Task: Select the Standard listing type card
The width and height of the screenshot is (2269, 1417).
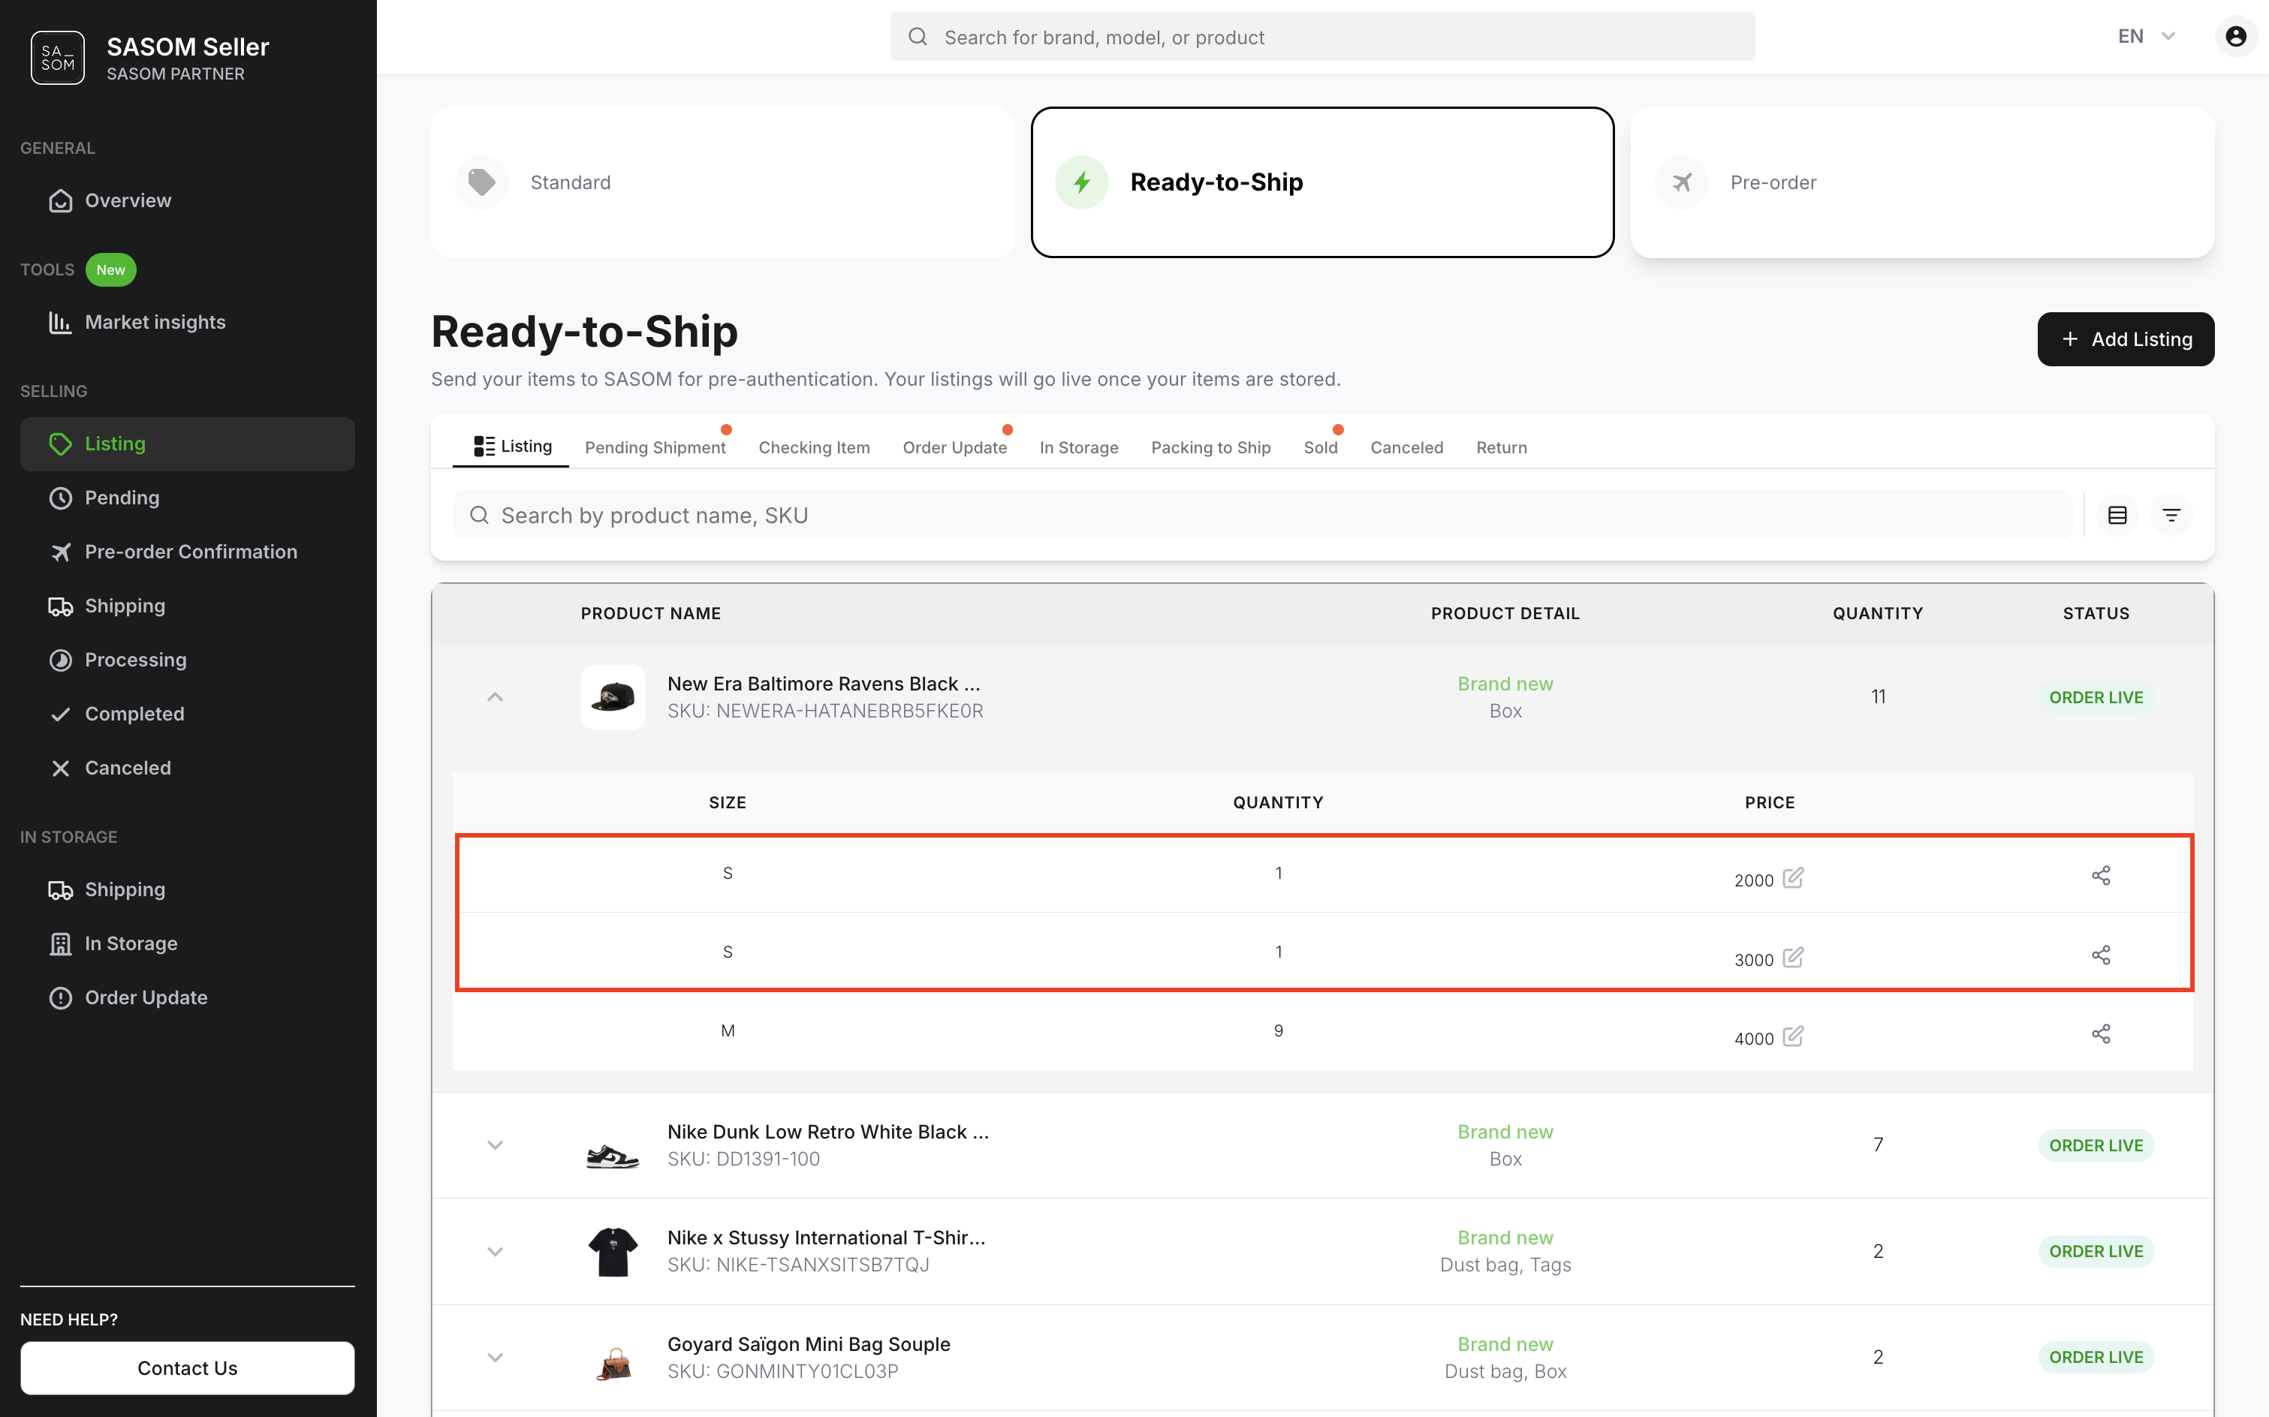Action: point(722,182)
